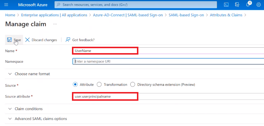Go to Home breadcrumb
The width and height of the screenshot is (264, 126).
click(x=10, y=15)
